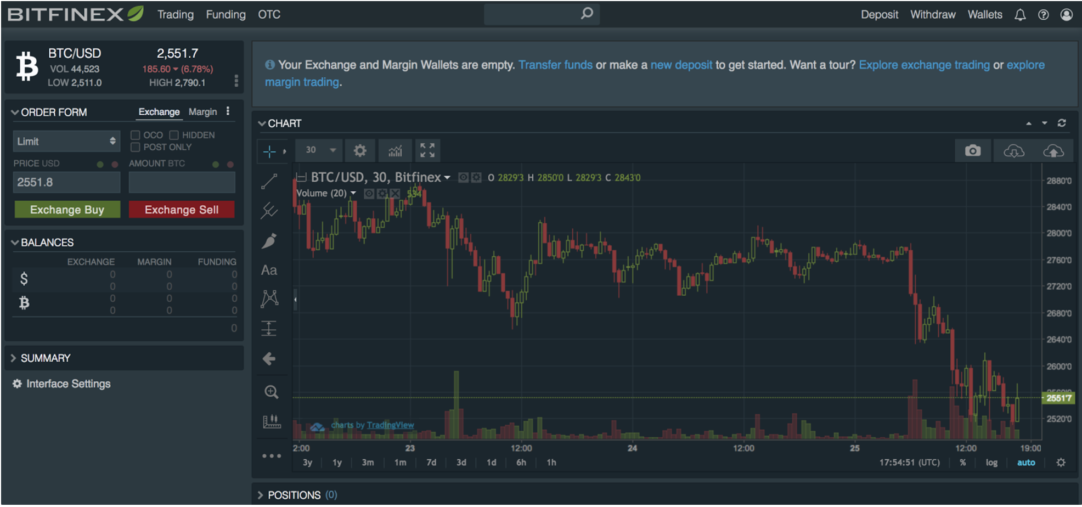Image resolution: width=1082 pixels, height=507 pixels.
Task: Open the order form three-dot options menu
Action: pyautogui.click(x=228, y=111)
